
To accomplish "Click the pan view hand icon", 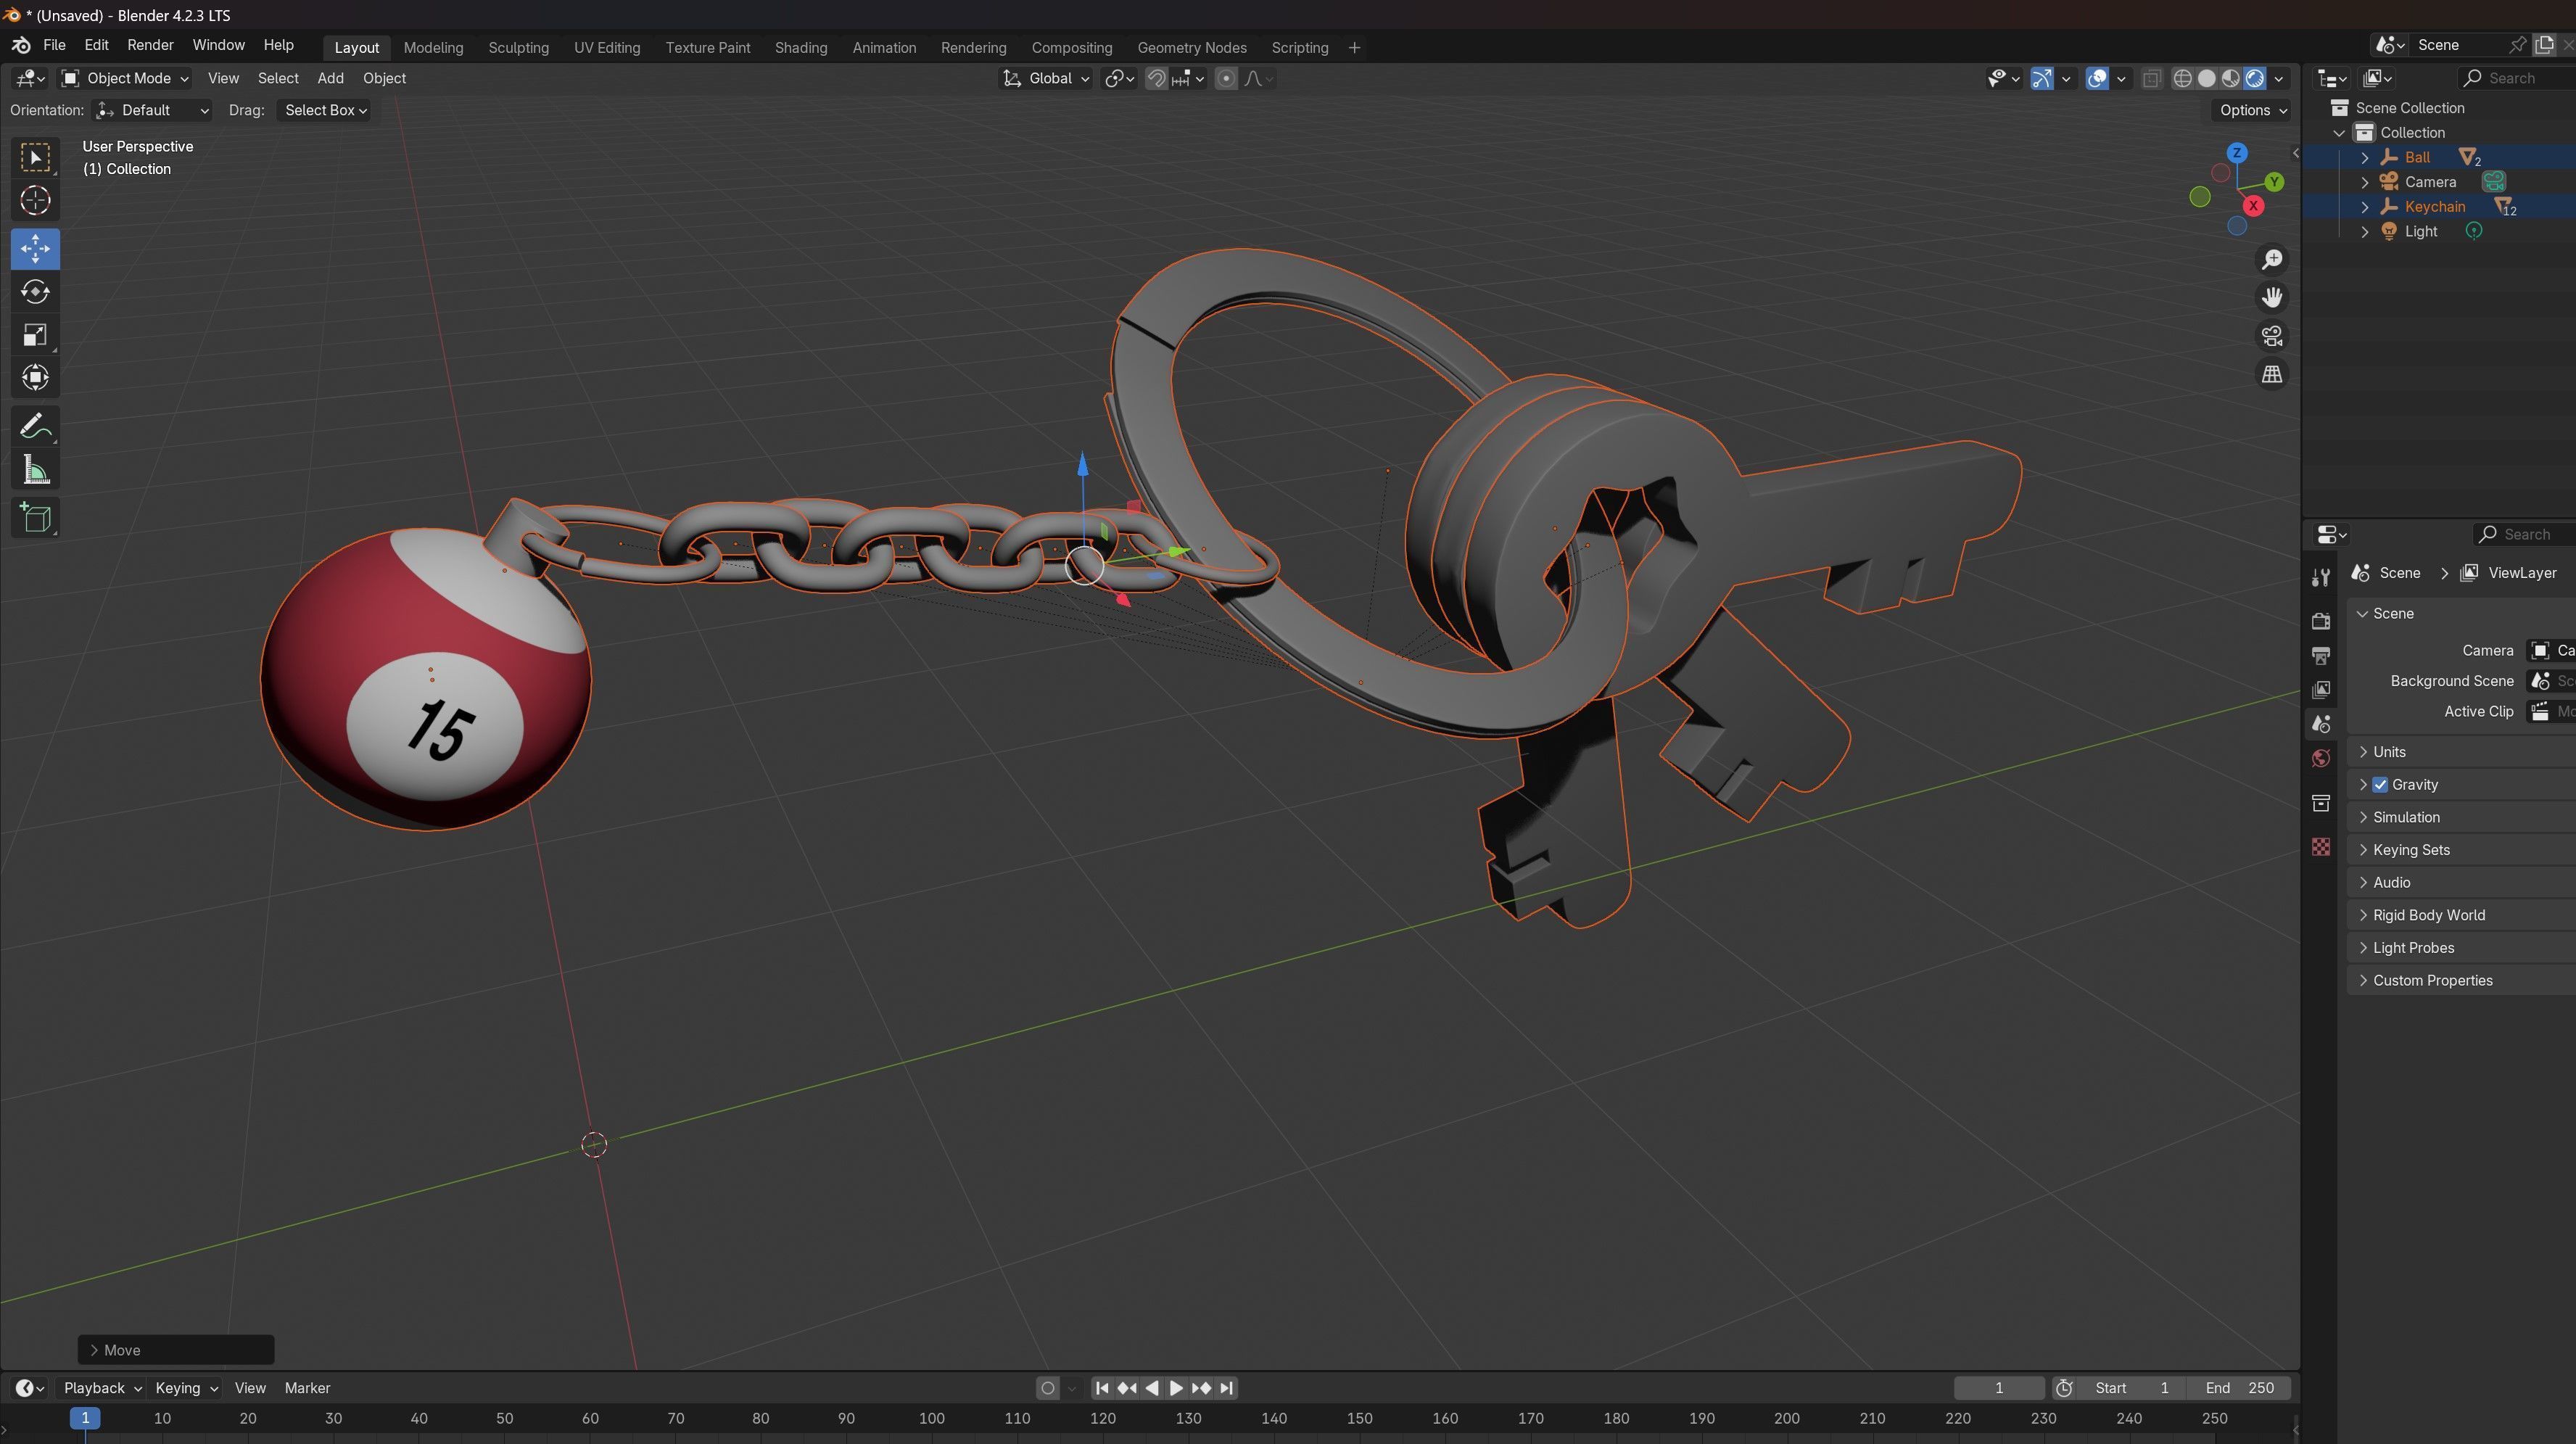I will tap(2272, 298).
